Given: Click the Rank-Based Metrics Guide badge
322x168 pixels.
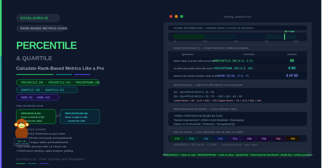Looking at the screenshot, I should point(41,28).
